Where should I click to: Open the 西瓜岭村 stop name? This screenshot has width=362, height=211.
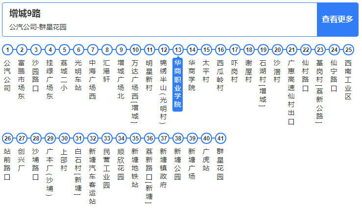(220, 75)
